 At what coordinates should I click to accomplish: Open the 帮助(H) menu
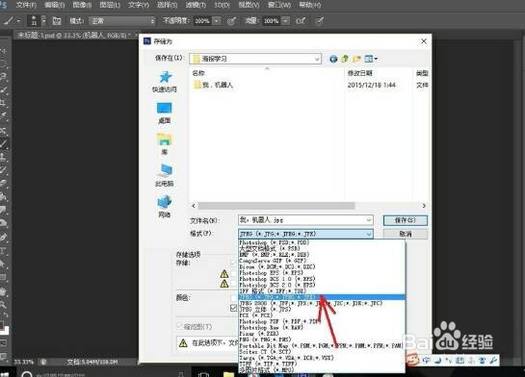(x=310, y=5)
